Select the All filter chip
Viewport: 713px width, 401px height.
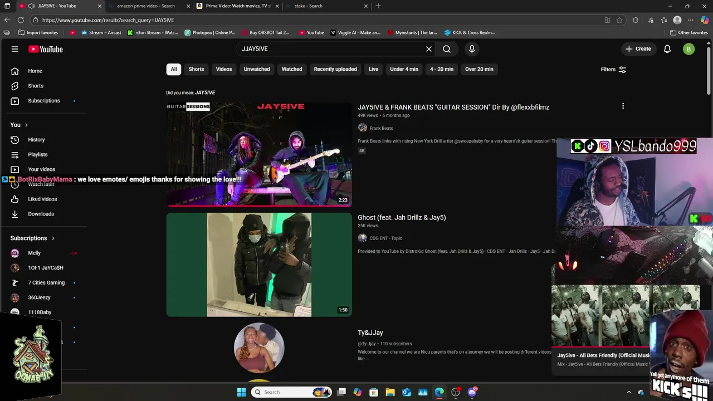pyautogui.click(x=174, y=69)
